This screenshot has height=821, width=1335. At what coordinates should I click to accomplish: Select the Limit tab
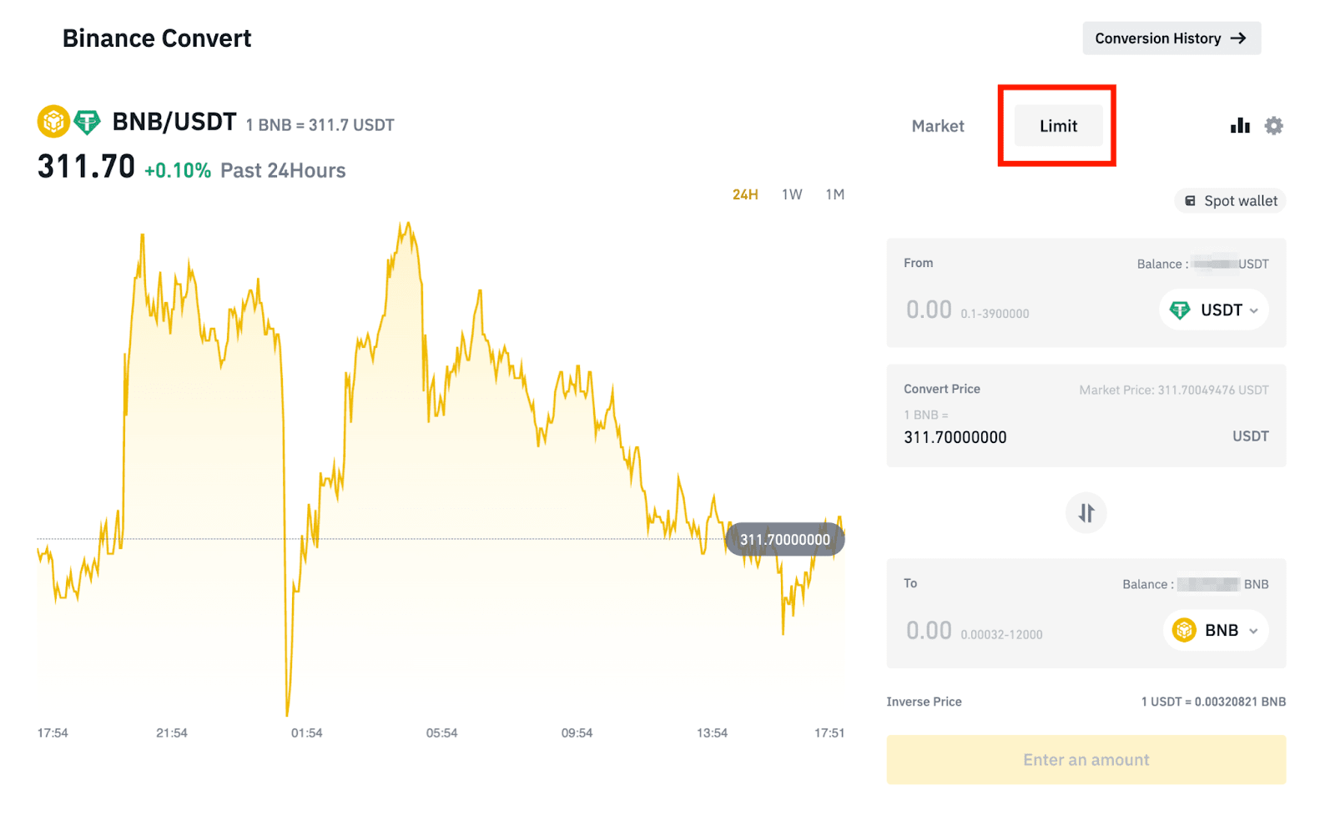(x=1058, y=126)
